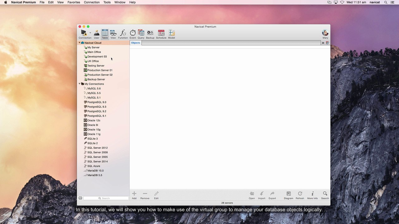
Task: Select Main Office connection
Action: click(x=94, y=52)
